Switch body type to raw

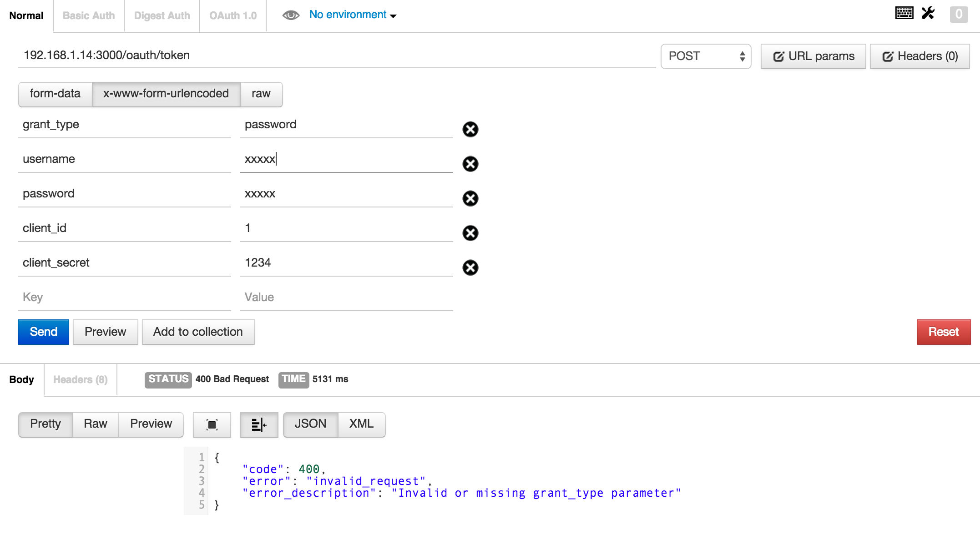click(x=261, y=94)
